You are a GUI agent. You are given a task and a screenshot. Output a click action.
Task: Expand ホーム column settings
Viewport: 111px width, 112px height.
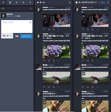click(x=70, y=3)
